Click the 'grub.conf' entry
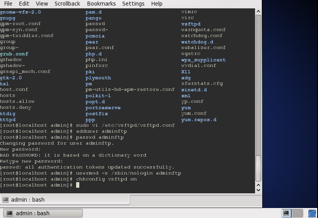This screenshot has height=218, width=318. pos(14,54)
